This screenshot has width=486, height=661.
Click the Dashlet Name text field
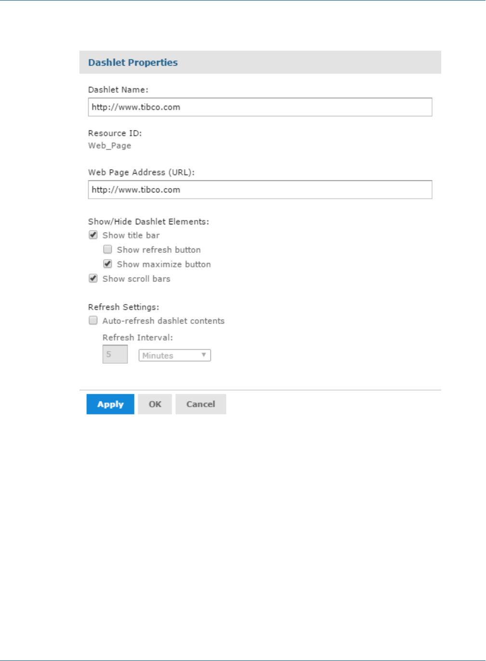[260, 107]
